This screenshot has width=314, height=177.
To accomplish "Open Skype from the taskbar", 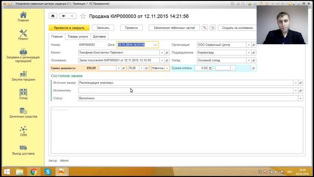I will (x=48, y=172).
